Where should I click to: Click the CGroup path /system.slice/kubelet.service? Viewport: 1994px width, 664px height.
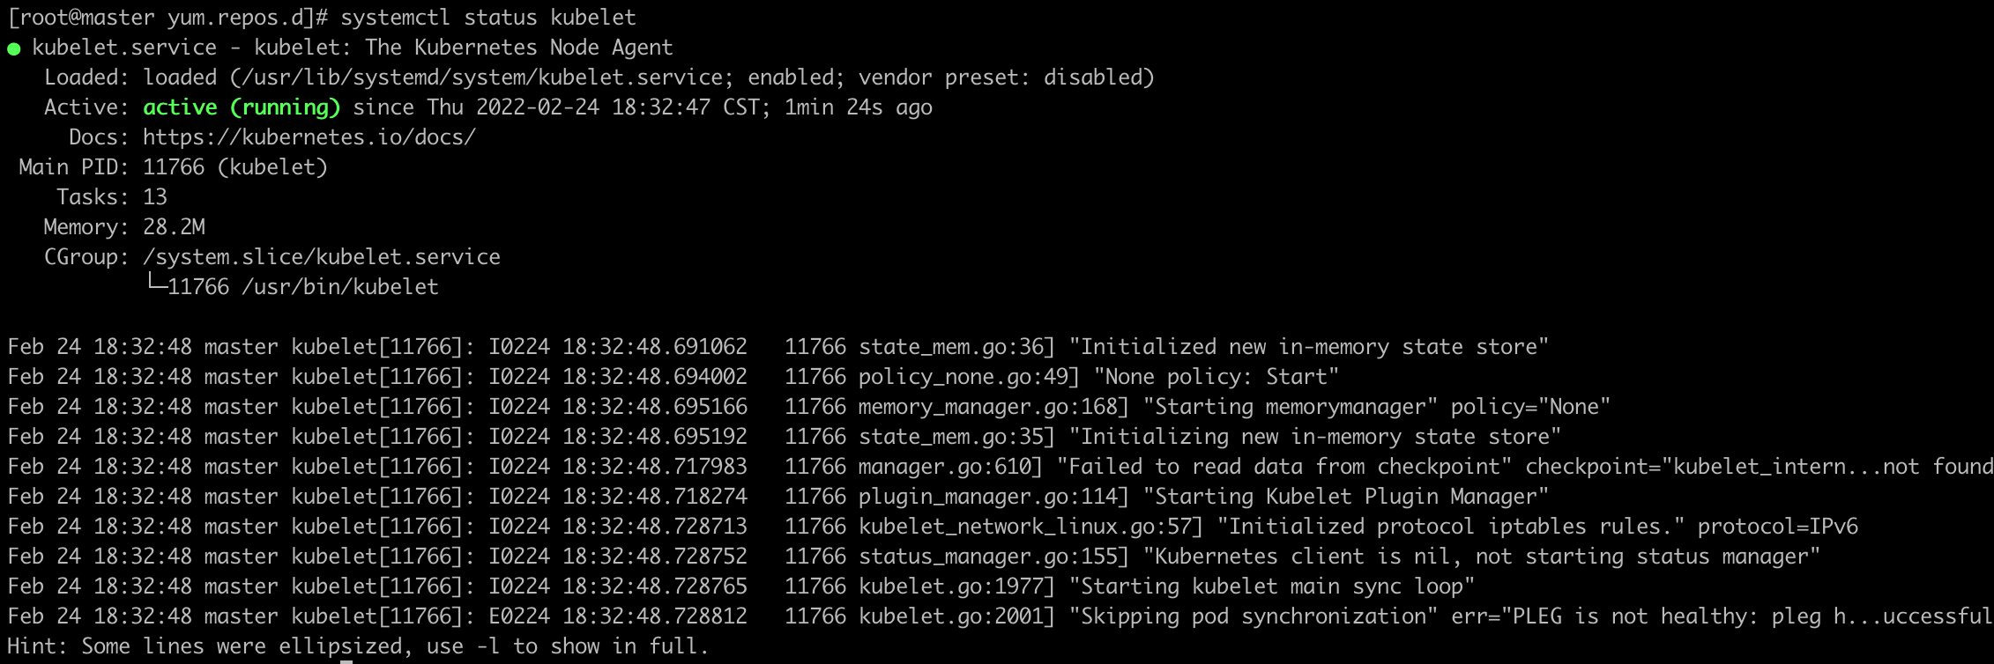coord(322,257)
